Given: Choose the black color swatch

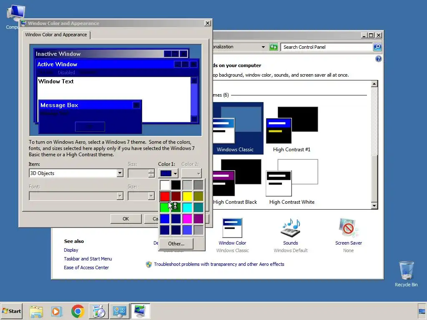Looking at the screenshot, I should click(176, 185).
